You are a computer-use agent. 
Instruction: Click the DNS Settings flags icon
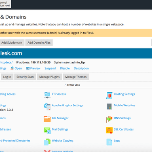click(x=109, y=119)
